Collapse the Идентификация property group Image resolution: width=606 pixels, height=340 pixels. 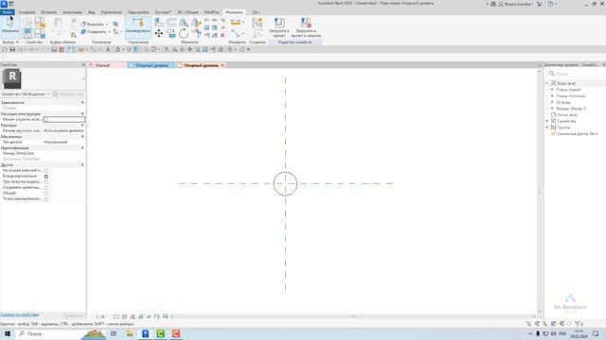(82, 147)
